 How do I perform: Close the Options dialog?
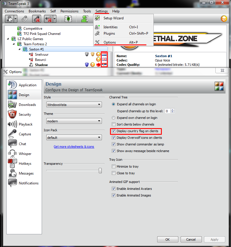click(222, 70)
